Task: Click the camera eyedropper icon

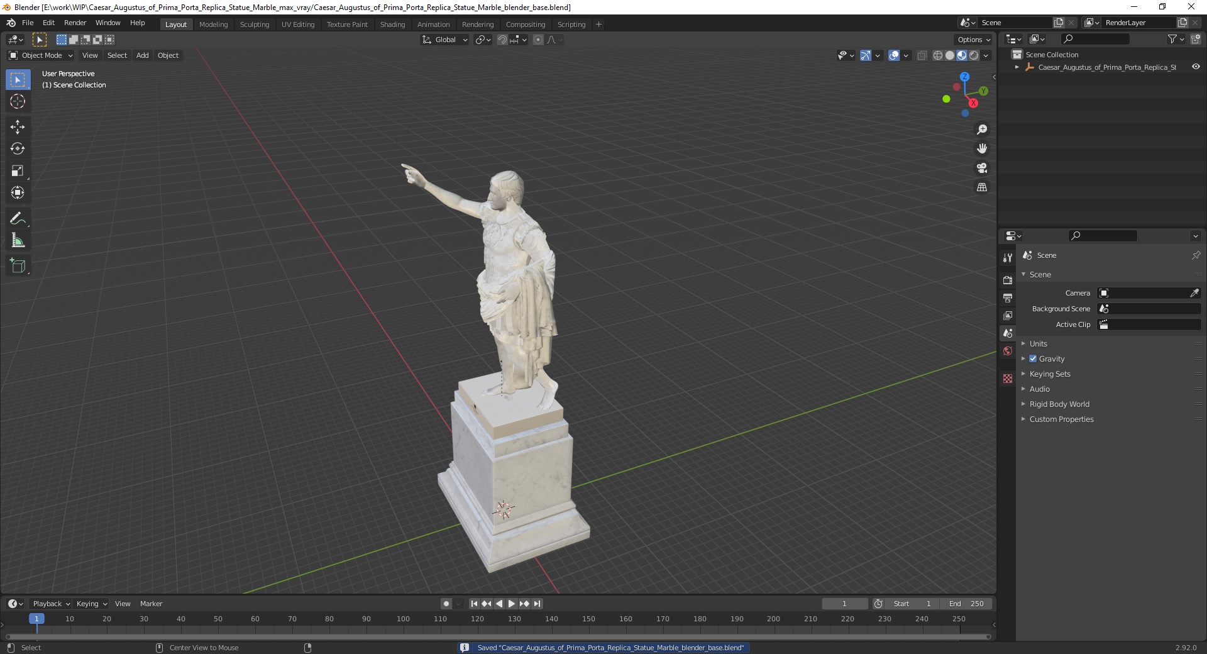Action: [x=1194, y=293]
